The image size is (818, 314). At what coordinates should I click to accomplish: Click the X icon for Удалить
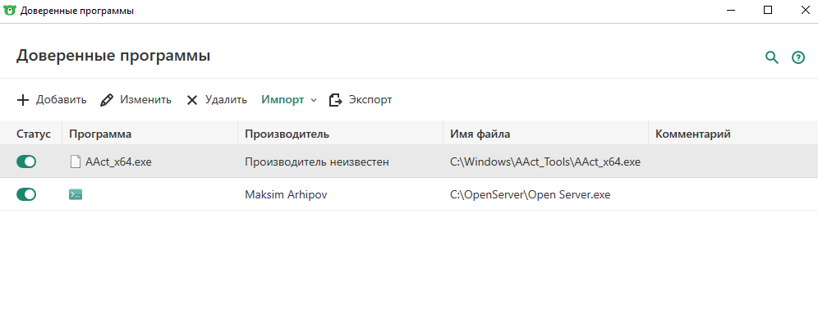(x=192, y=100)
